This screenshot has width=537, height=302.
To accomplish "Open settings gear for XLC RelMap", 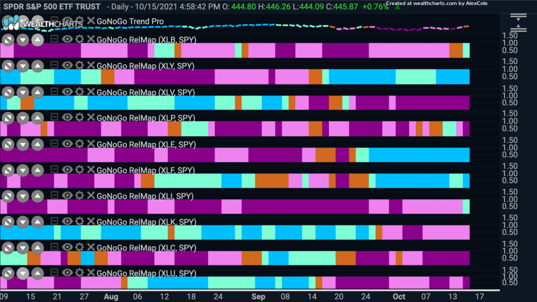I will tap(80, 247).
